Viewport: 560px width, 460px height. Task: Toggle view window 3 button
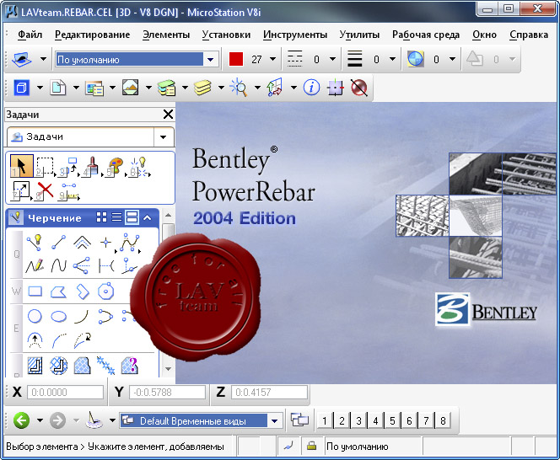coord(358,420)
